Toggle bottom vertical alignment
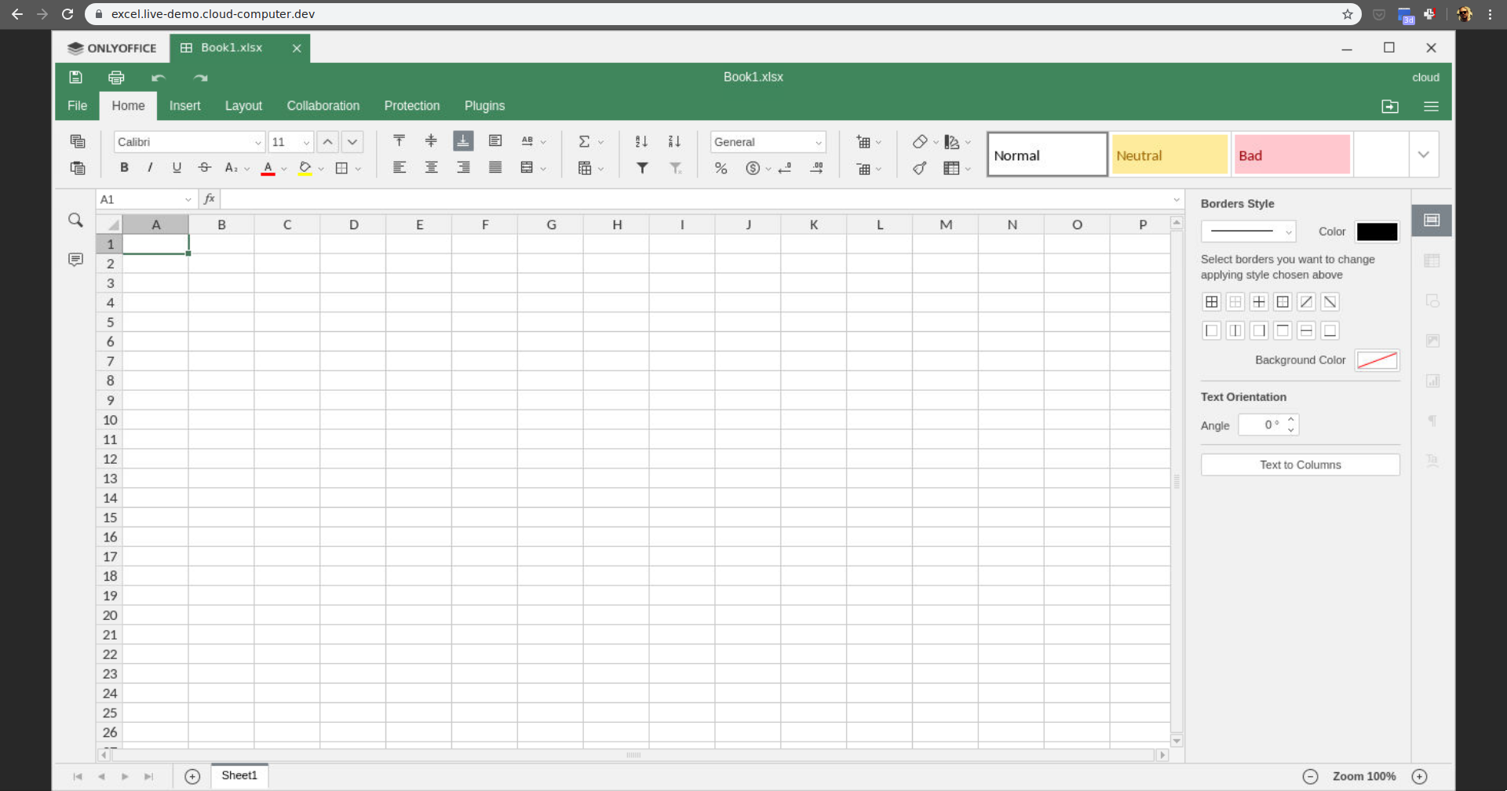 click(463, 141)
